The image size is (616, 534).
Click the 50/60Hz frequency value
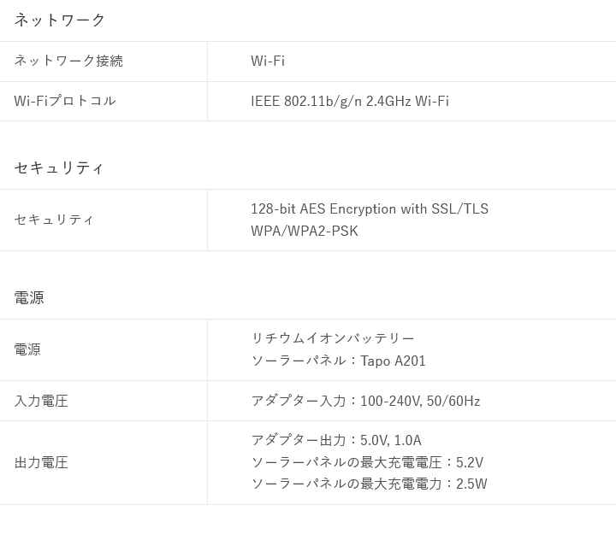pos(453,401)
